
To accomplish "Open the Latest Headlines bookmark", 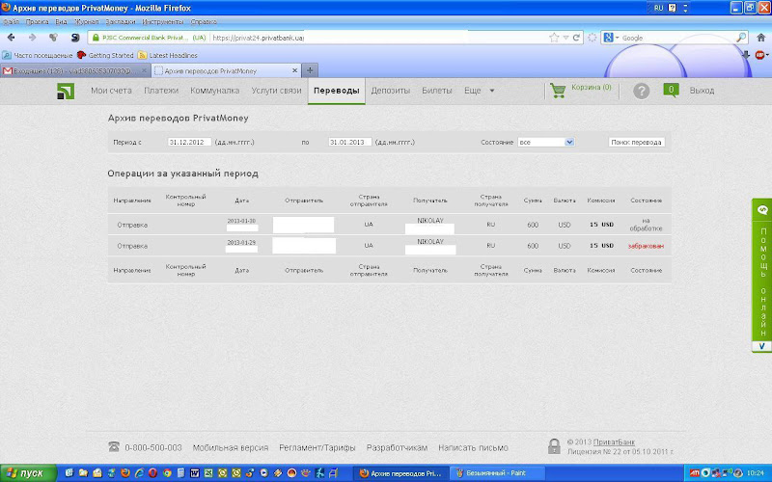I will pos(168,55).
